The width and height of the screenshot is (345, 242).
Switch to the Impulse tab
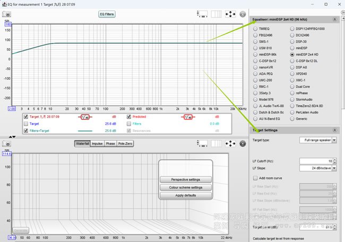pos(97,143)
